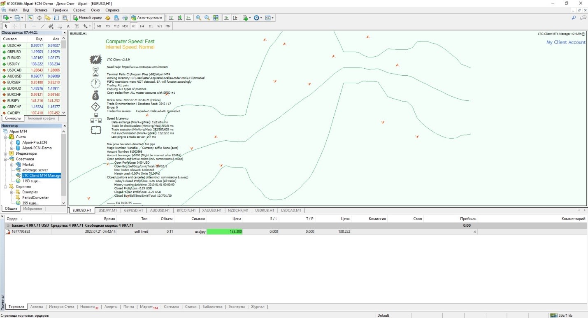Click the Новый ордер button

coord(88,18)
